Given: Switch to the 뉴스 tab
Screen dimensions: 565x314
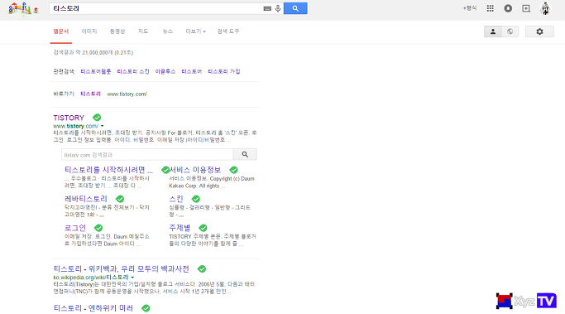Looking at the screenshot, I should 168,31.
